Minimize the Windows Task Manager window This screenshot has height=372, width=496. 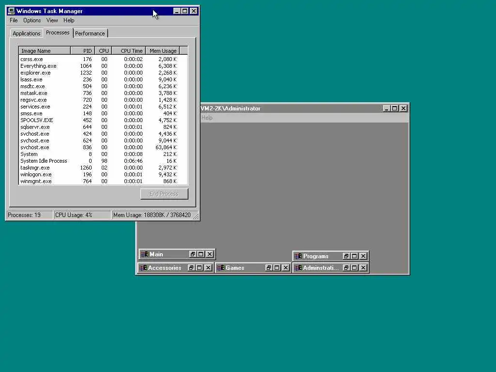177,11
